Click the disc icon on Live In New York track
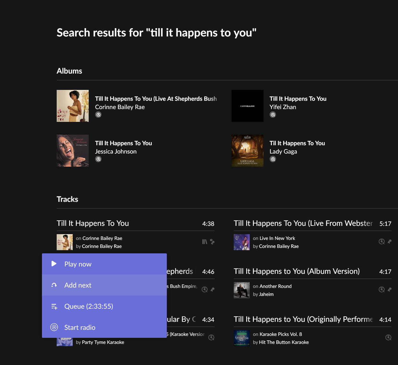Screen dimensions: 398x365 pyautogui.click(x=382, y=242)
